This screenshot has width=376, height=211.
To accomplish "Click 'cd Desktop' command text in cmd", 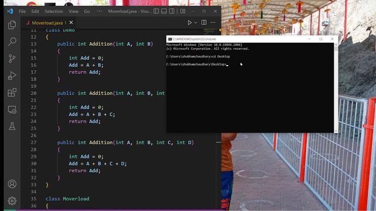I will coord(220,56).
